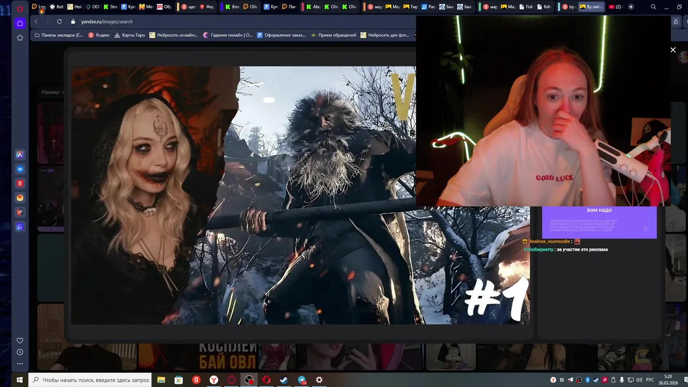
Task: Switch to the 'By owl' tab
Action: 592,7
